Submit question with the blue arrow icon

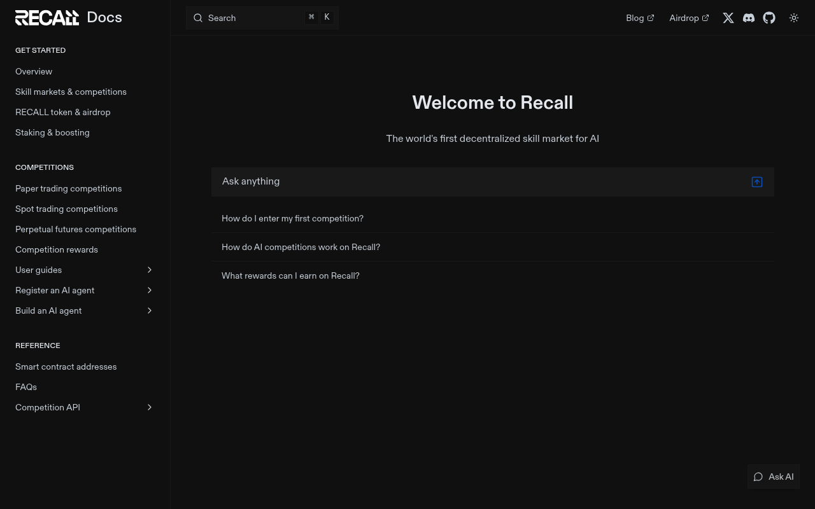point(757,182)
